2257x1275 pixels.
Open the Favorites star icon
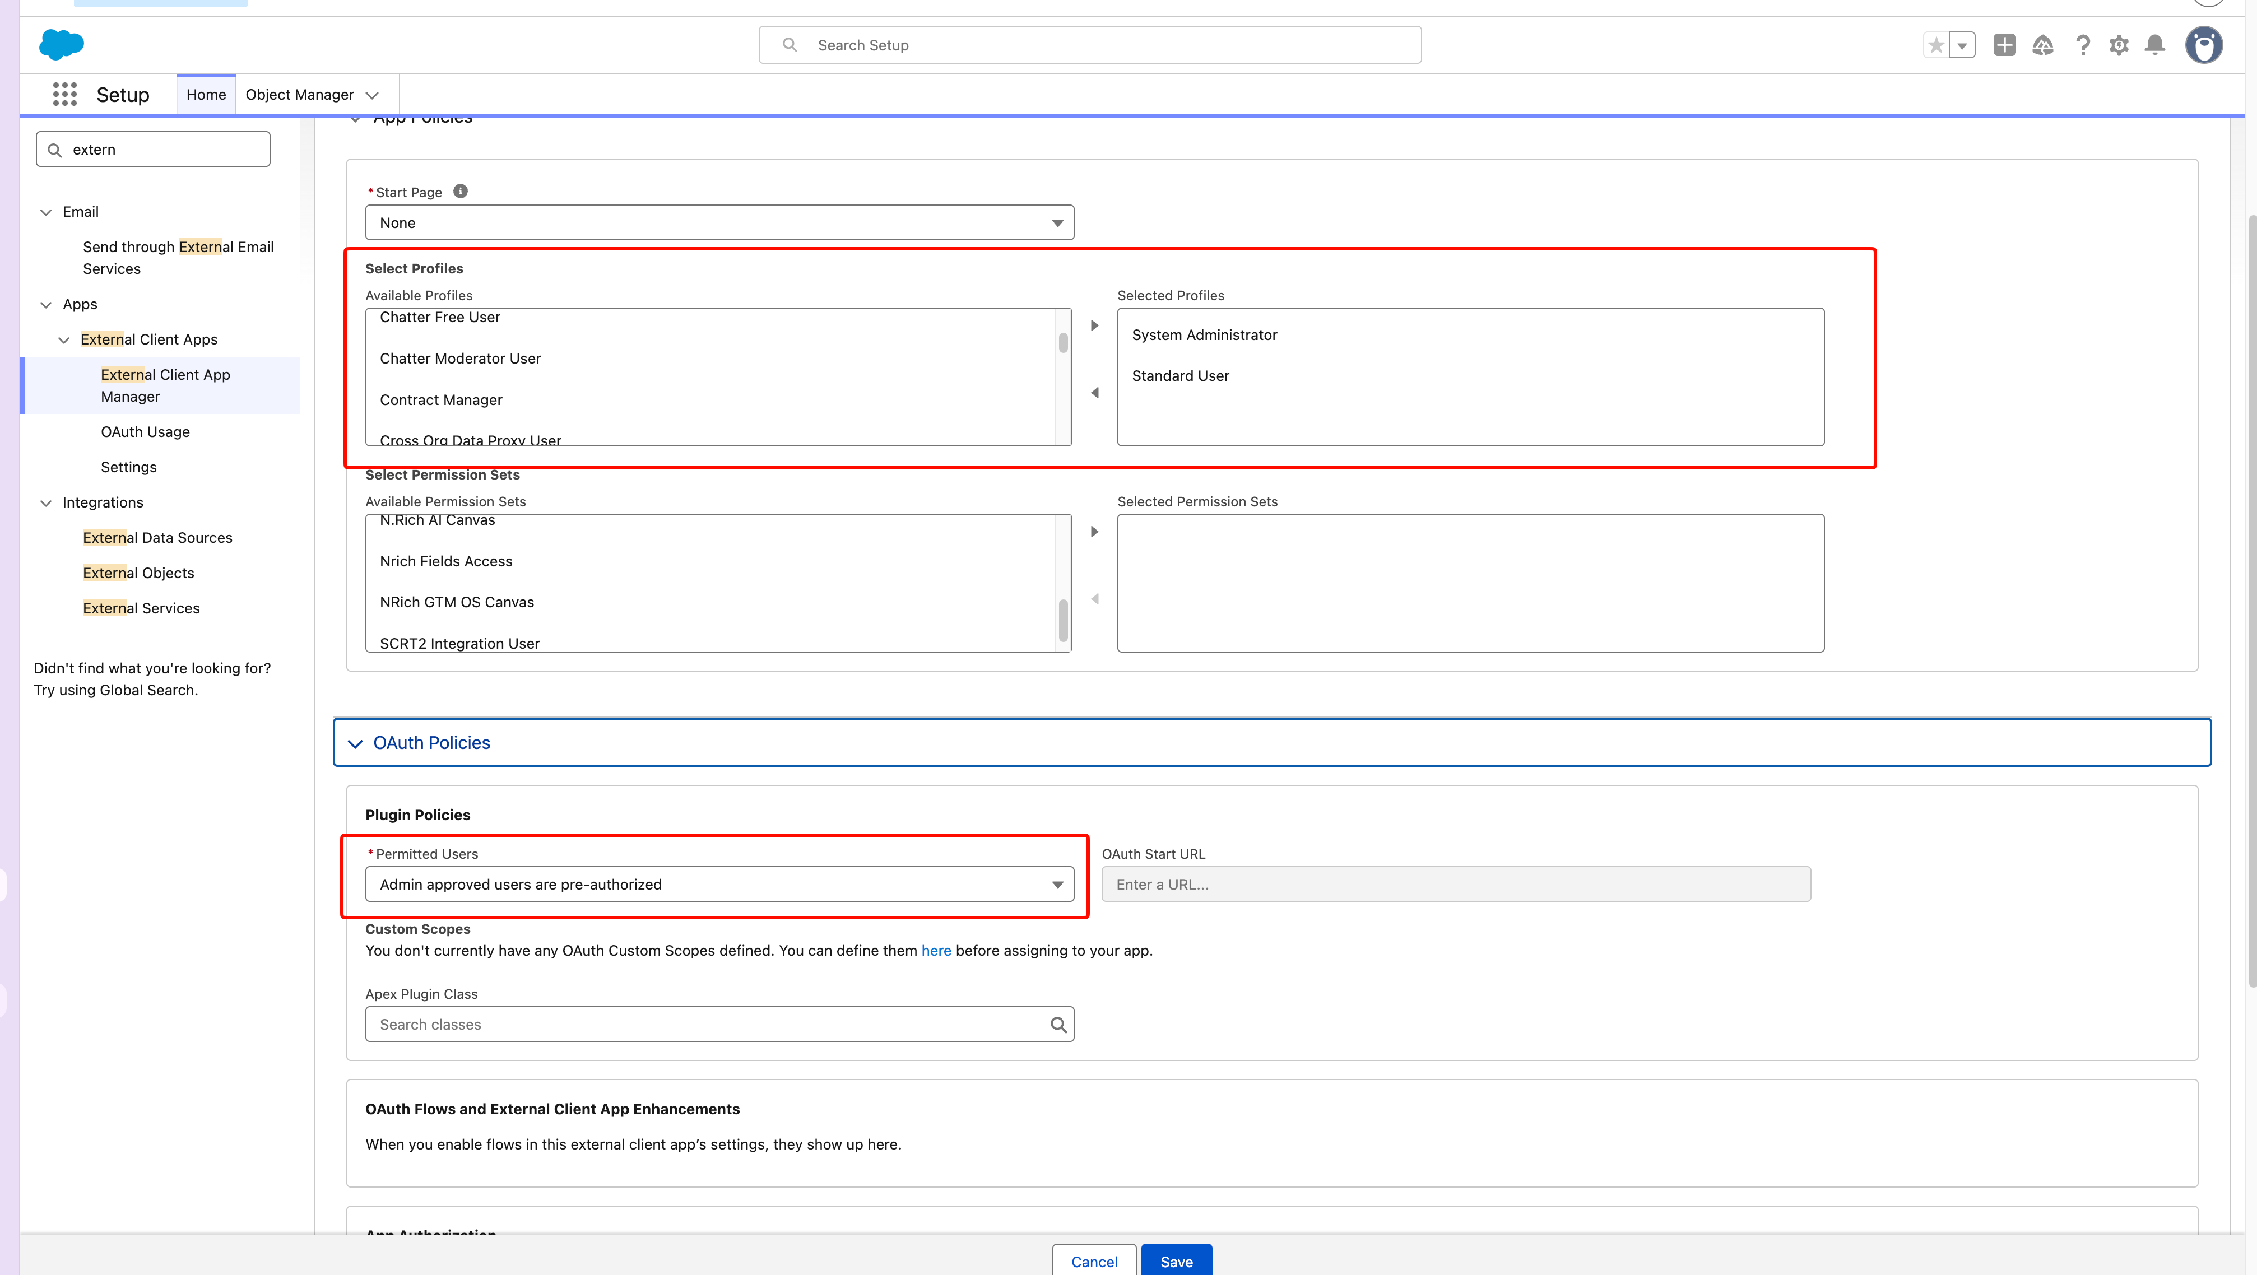point(1936,45)
